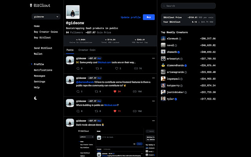This screenshot has height=157, width=251.
Task: Click reclout icon on 'building in public' post
Action: [x=96, y=111]
